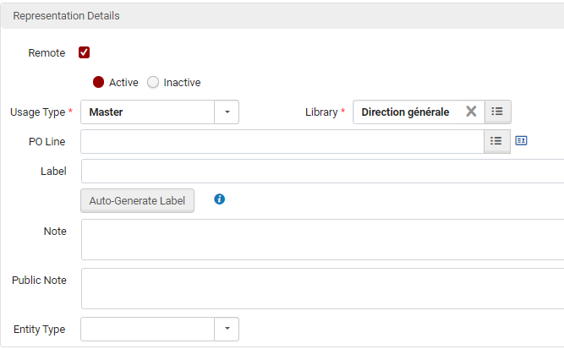Click the Entity Type empty combo field
564x349 pixels.
point(147,329)
